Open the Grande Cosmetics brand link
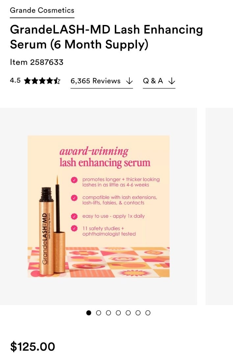This screenshot has height=357, width=233. coord(42,11)
